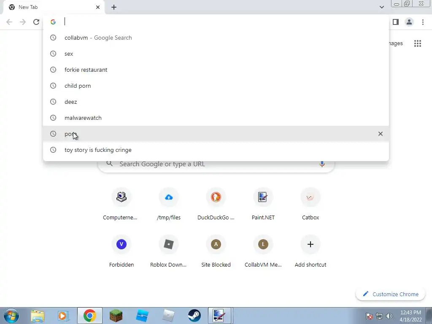Open the CollabVM Me... shortcut

tap(263, 251)
